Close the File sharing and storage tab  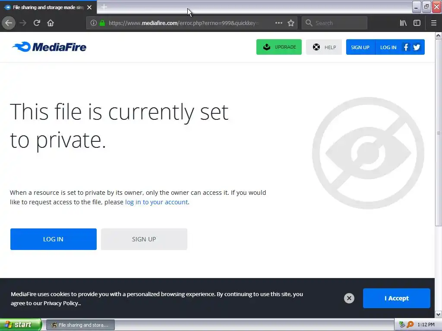[89, 7]
